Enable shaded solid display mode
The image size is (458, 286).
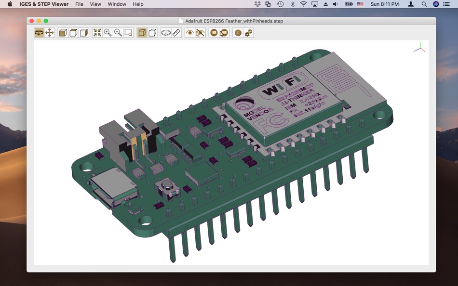pyautogui.click(x=142, y=33)
